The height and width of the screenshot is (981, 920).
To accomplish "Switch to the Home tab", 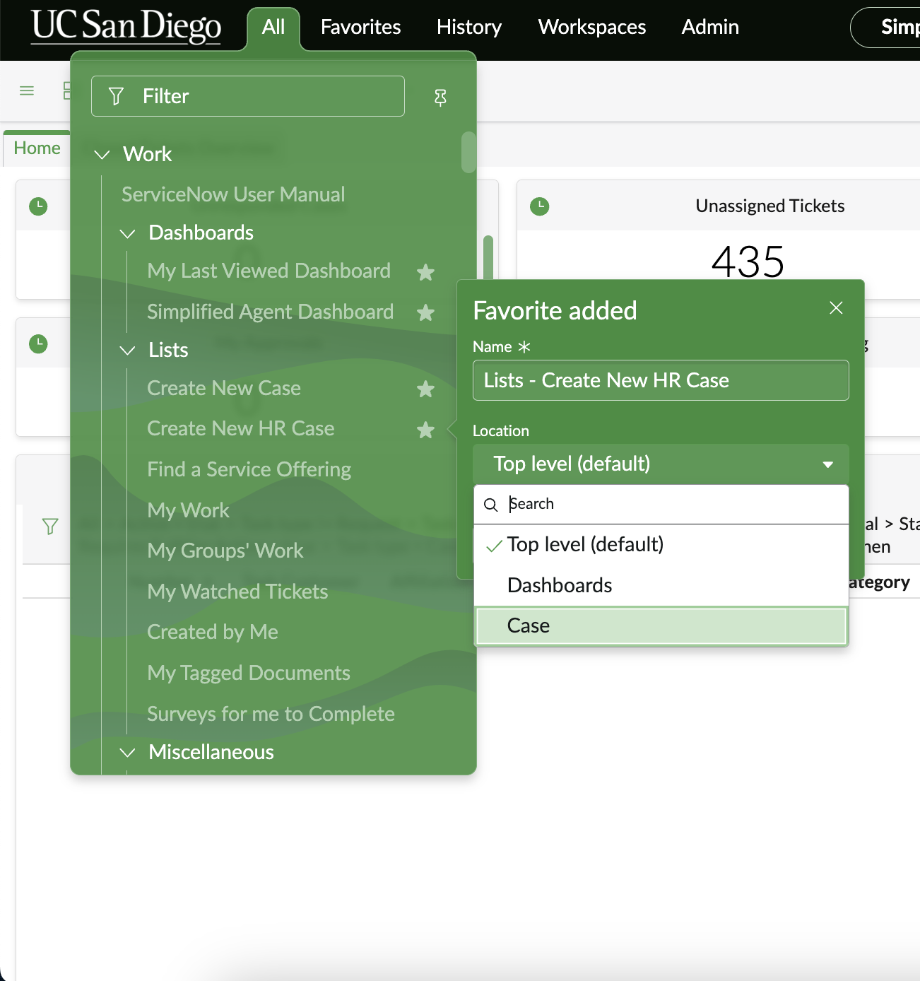I will (x=37, y=148).
